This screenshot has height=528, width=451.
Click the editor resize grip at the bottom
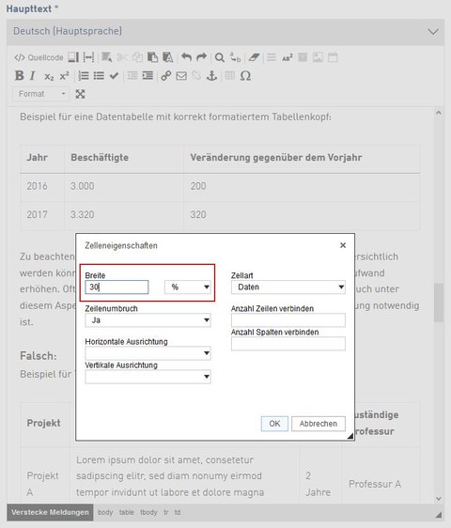point(439,515)
